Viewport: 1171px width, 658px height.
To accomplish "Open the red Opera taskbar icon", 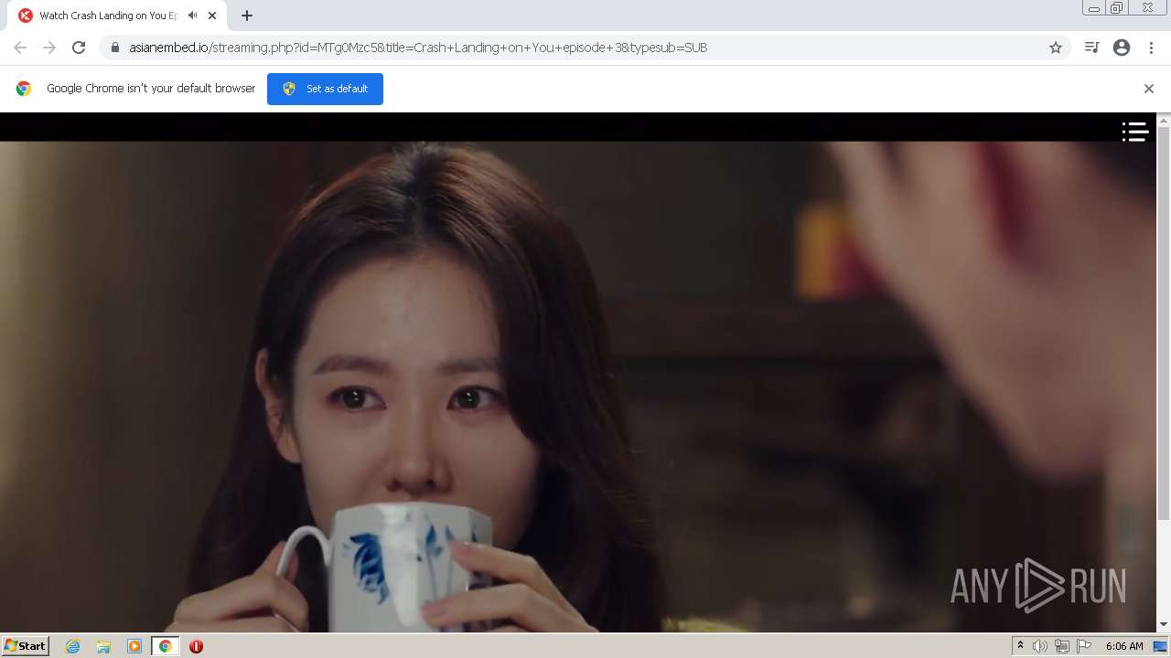I will click(x=196, y=646).
